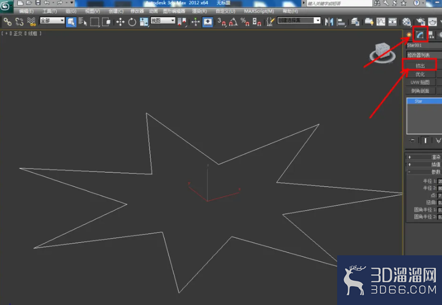Switch to the Create command panel tab
442x305 pixels.
[409, 35]
